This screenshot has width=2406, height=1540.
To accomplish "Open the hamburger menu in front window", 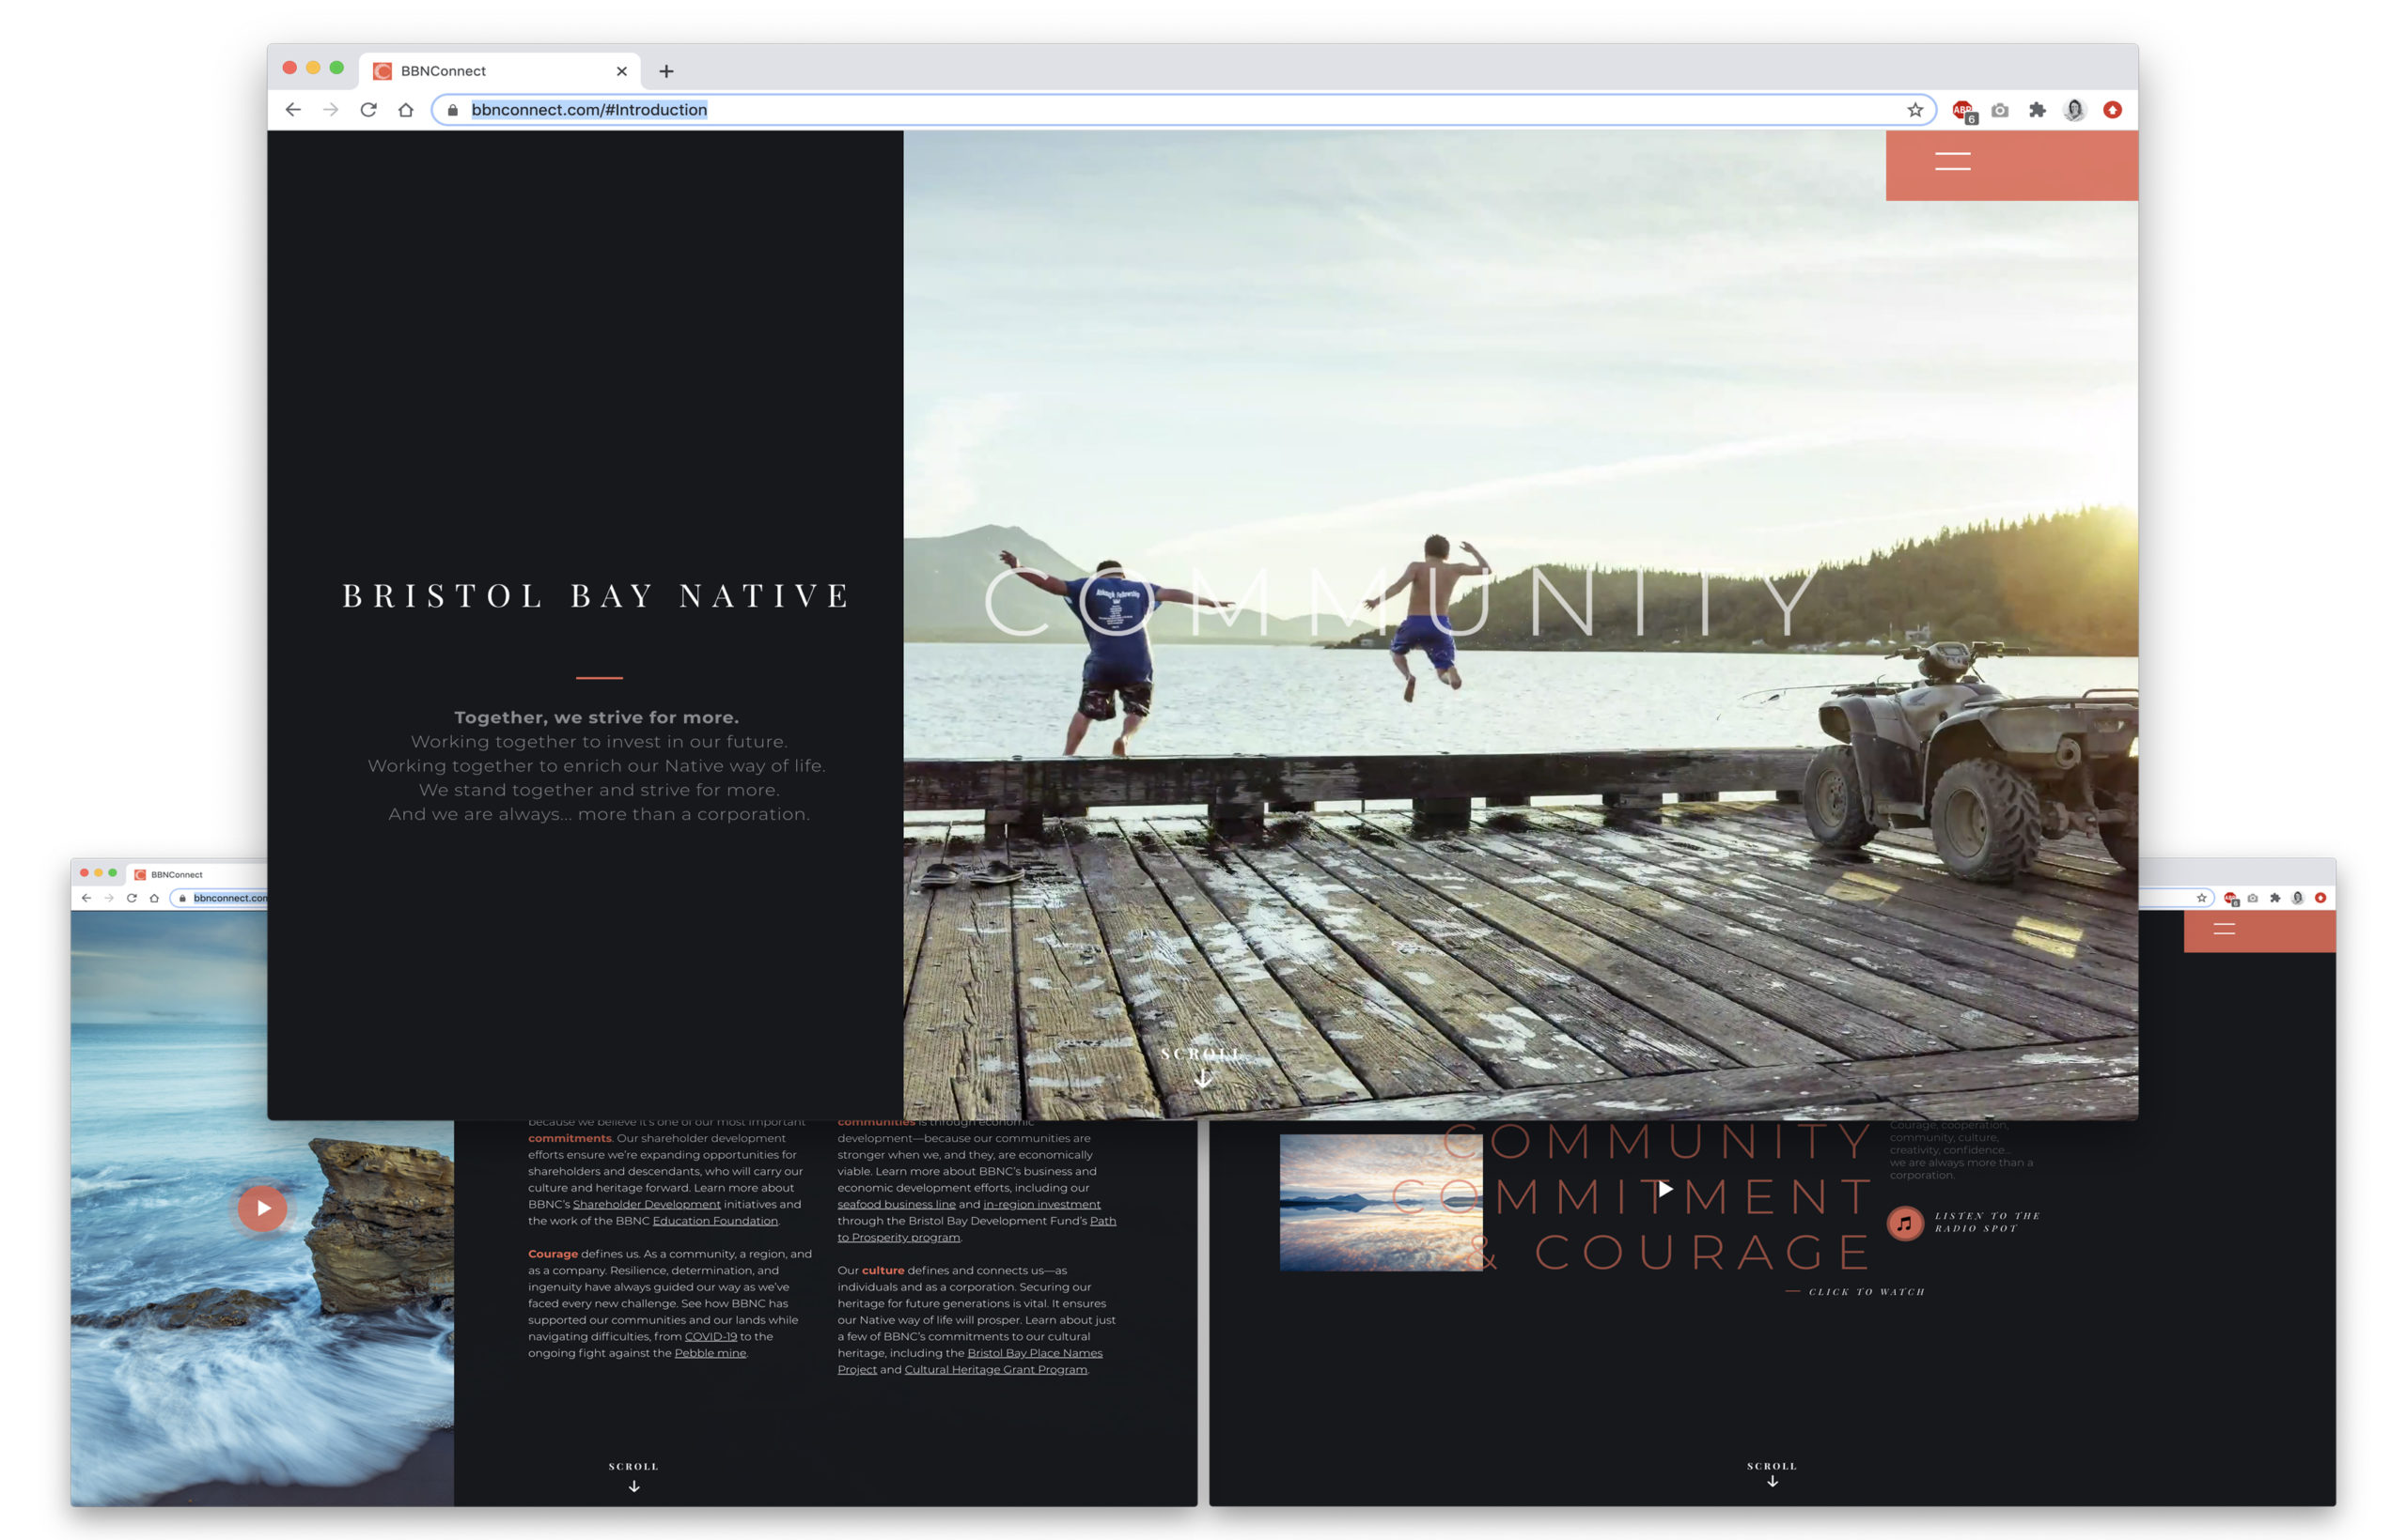I will [1953, 161].
